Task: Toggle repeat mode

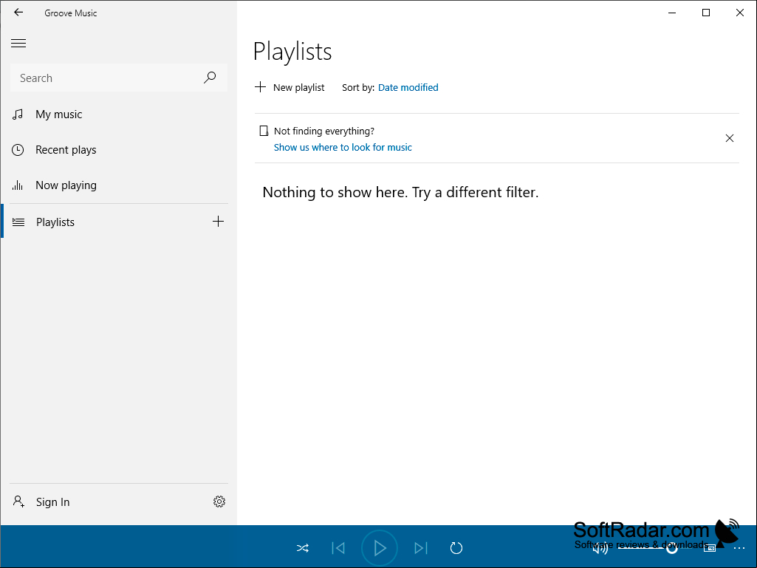Action: coord(456,548)
